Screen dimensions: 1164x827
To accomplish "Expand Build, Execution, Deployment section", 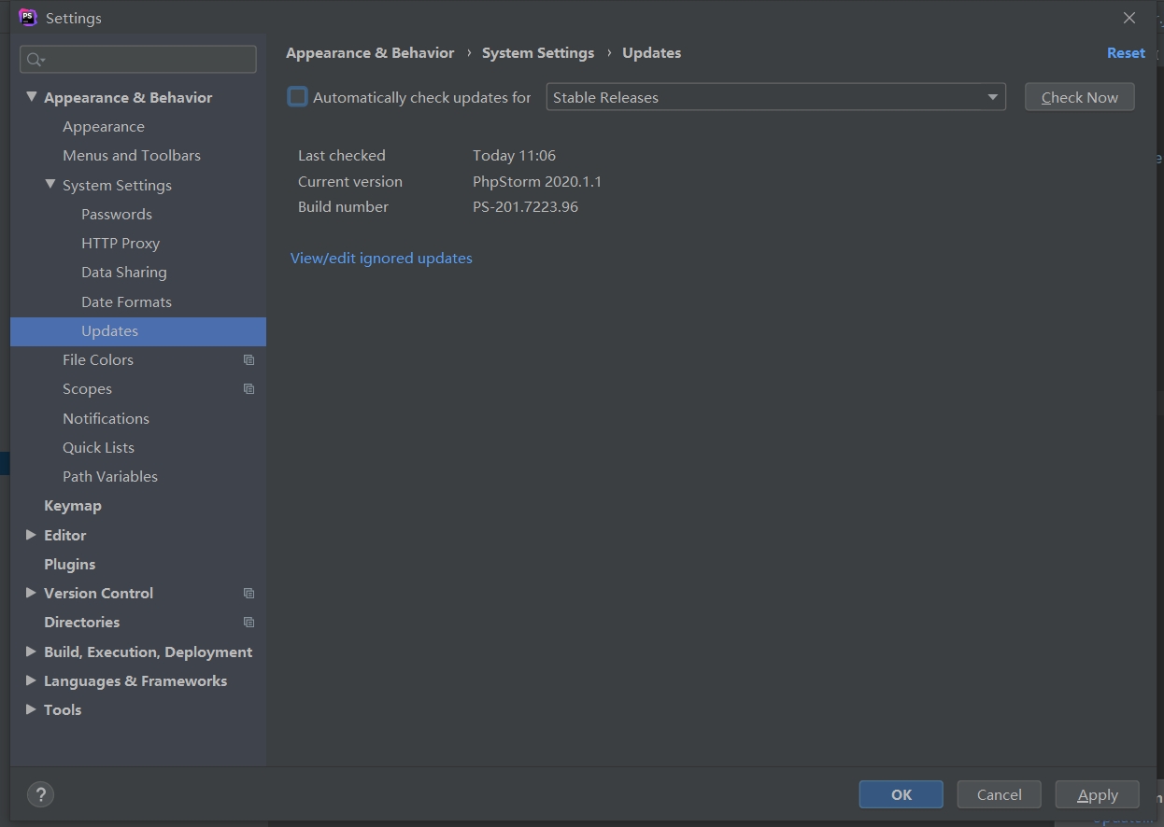I will click(x=31, y=652).
